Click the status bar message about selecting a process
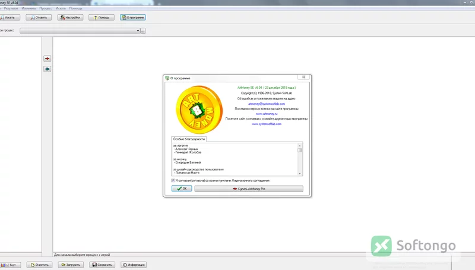Image resolution: width=475 pixels, height=270 pixels. tap(82, 255)
